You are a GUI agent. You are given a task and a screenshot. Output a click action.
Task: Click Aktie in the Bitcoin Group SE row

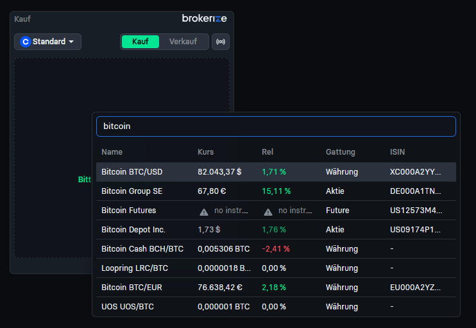[x=335, y=191]
